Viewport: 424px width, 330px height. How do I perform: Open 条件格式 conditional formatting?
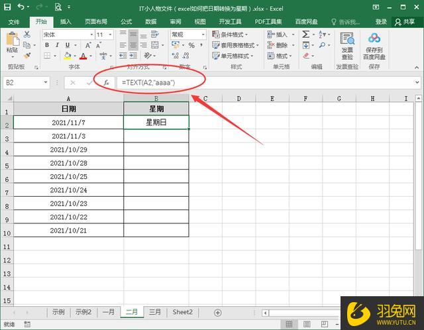click(230, 34)
